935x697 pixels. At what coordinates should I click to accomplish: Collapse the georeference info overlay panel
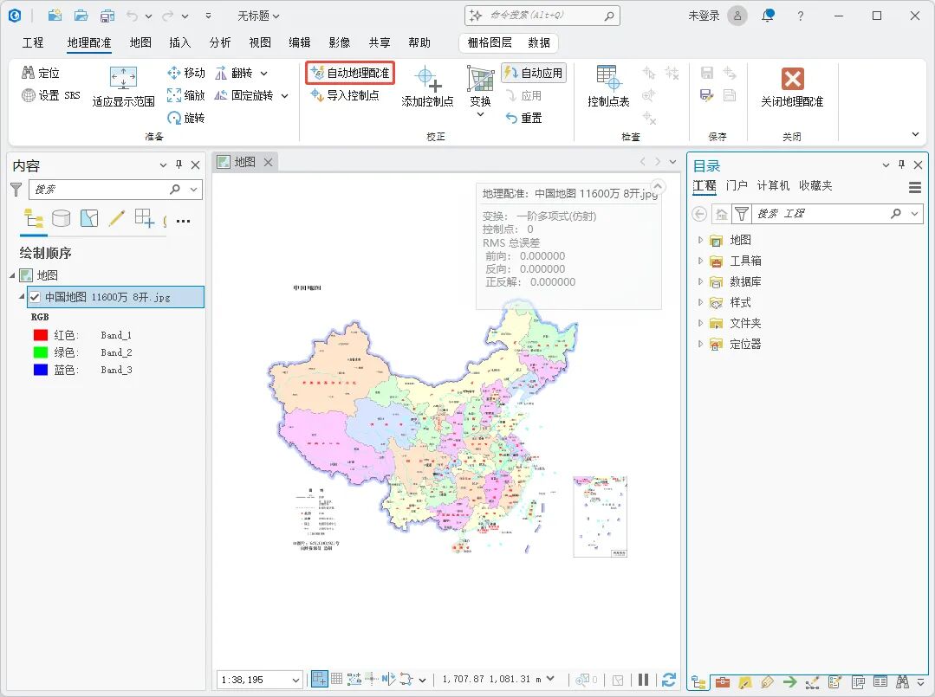tap(658, 185)
